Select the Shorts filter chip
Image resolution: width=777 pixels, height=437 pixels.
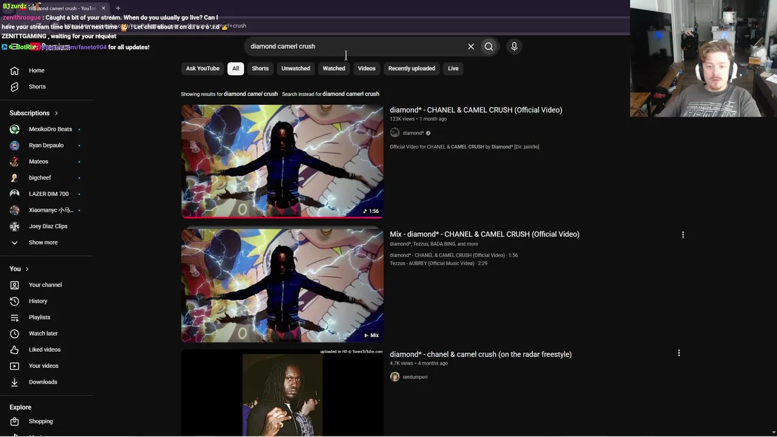[x=260, y=69]
